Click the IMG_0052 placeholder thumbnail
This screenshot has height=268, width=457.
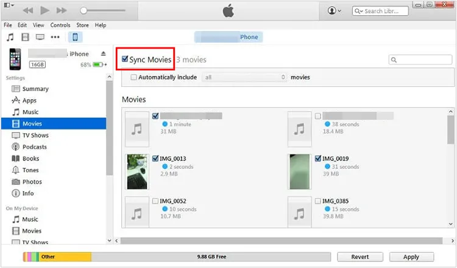[x=137, y=212]
